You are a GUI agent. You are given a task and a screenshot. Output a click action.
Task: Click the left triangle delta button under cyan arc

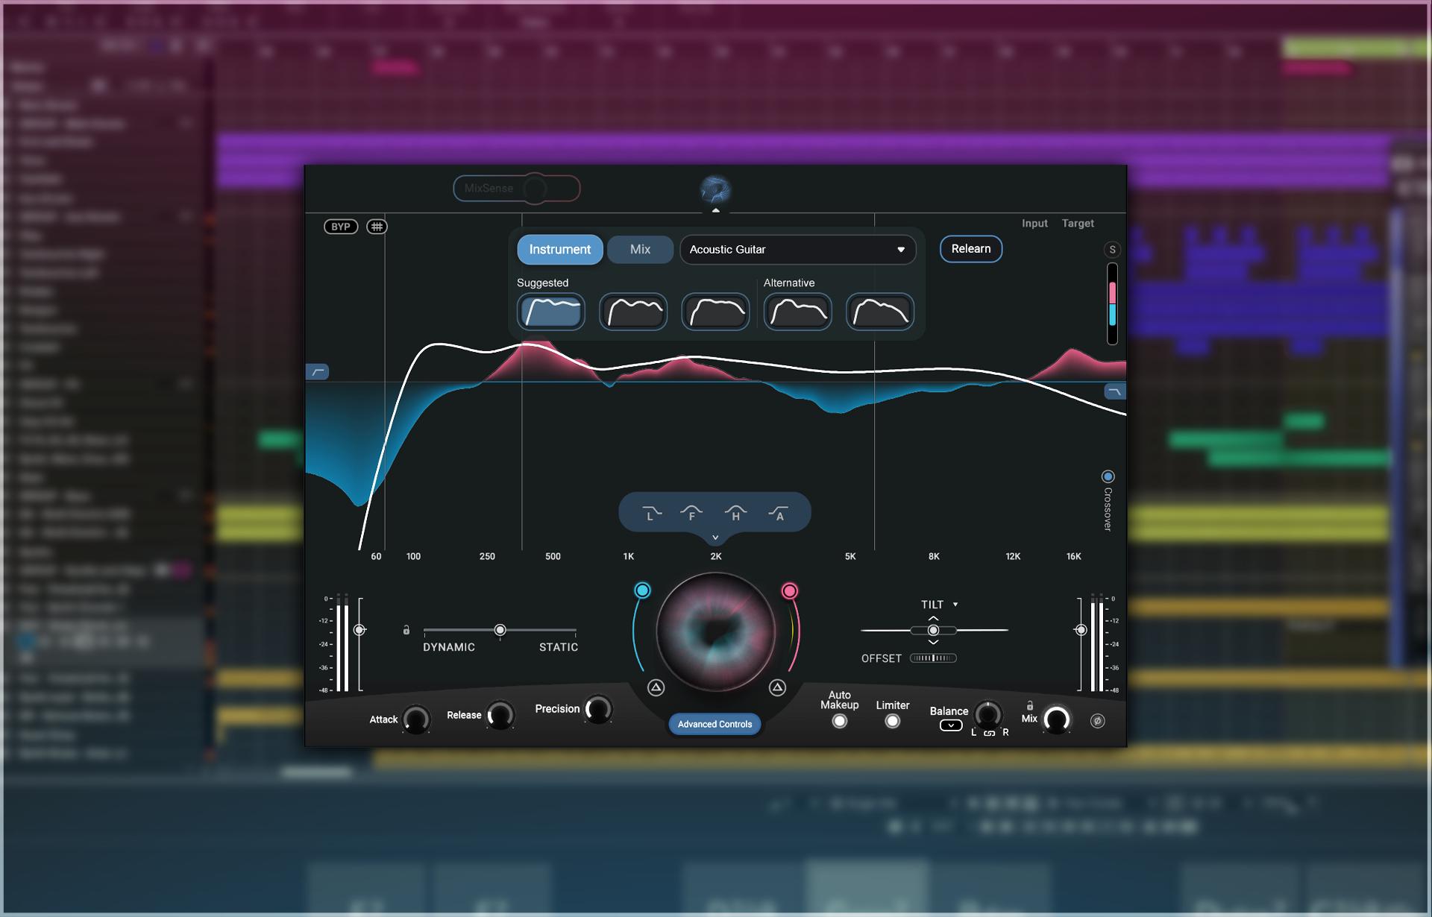[x=656, y=687]
